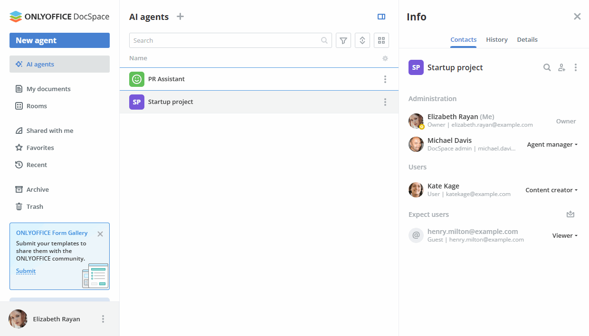Viewport: 589px width, 336px height.
Task: Open search in the Startup project contacts
Action: pos(547,67)
